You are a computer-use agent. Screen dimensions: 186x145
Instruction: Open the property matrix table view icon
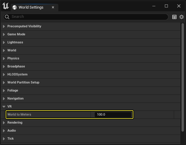(174, 17)
